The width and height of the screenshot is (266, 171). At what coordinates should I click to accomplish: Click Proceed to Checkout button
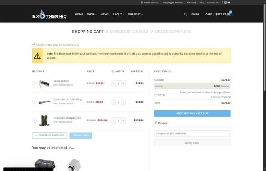(x=192, y=114)
